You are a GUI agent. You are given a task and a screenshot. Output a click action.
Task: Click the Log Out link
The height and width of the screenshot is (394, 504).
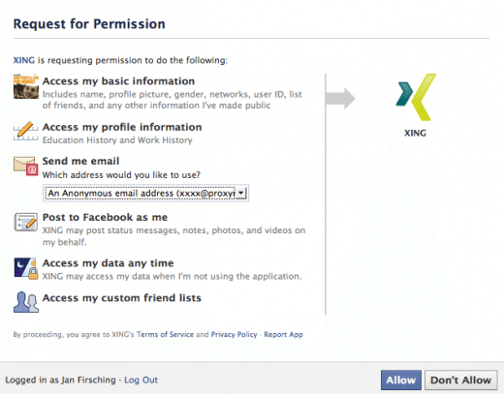(142, 380)
